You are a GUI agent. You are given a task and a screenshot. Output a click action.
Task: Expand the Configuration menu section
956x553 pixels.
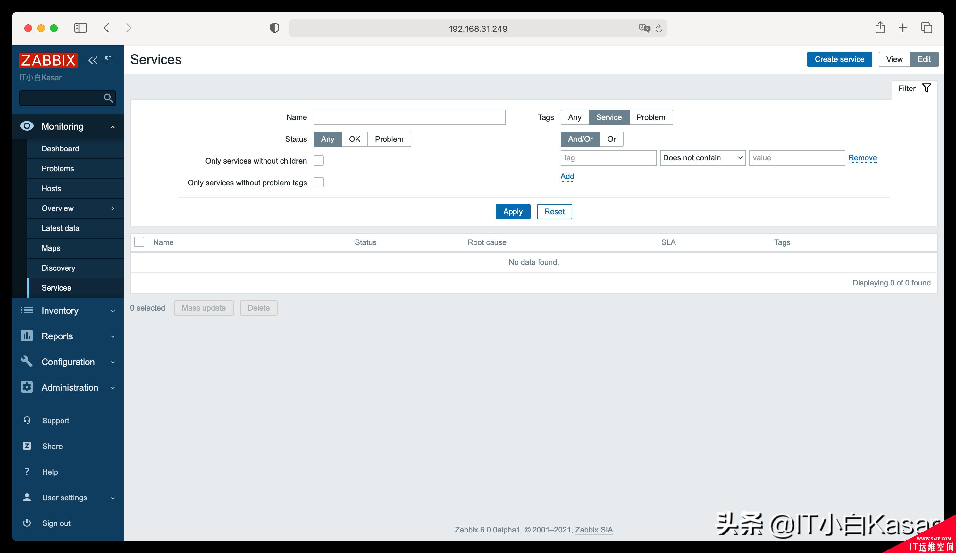tap(113, 362)
